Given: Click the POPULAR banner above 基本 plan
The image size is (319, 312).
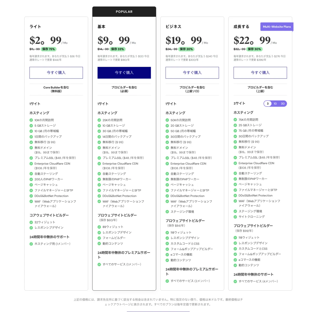Looking at the screenshot, I should point(124,12).
